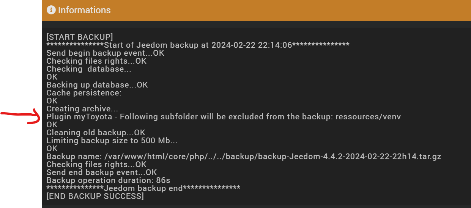Image resolution: width=471 pixels, height=208 pixels.
Task: Click the orange Informations header bar
Action: coord(266,10)
